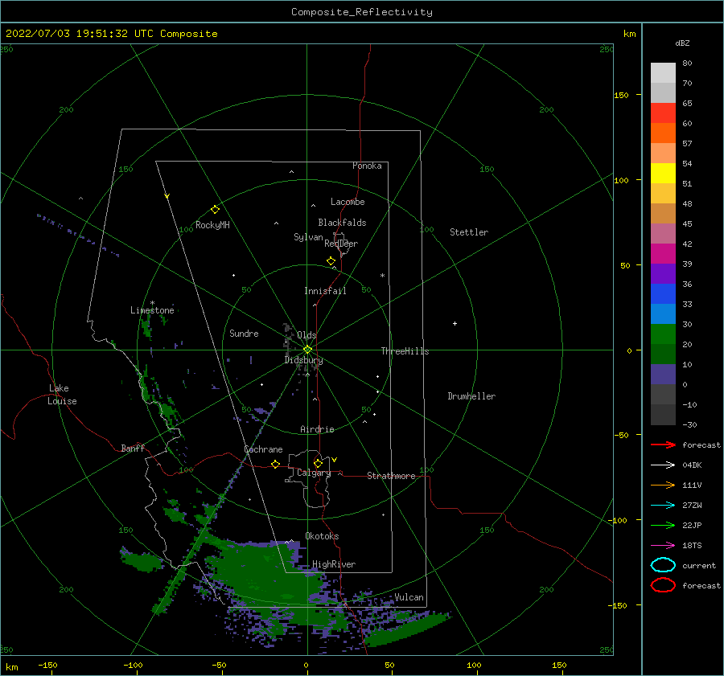Click the green echo band southwest of Vulcan

[x=406, y=629]
